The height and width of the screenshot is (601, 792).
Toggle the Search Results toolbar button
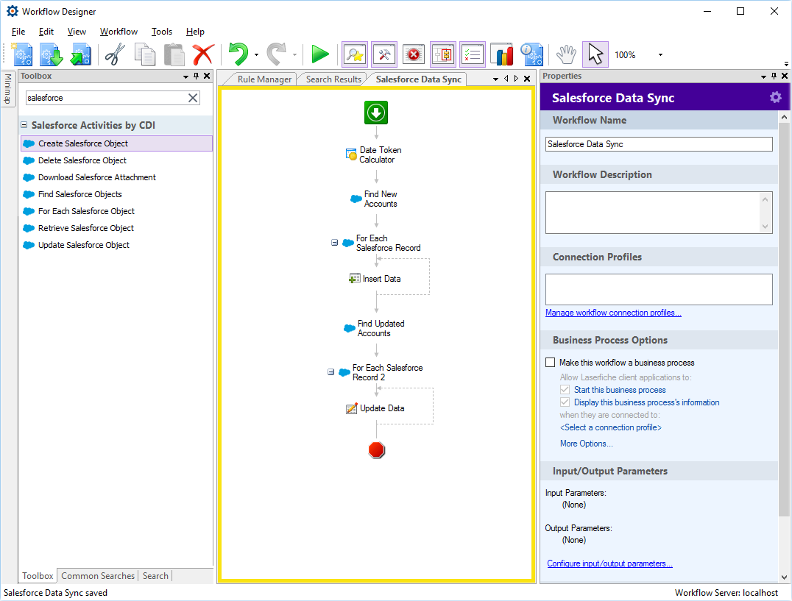pos(355,54)
